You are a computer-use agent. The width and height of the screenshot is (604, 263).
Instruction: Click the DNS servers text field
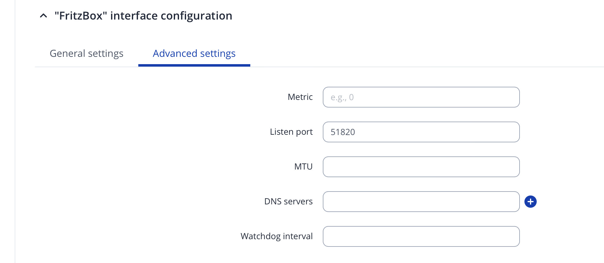pyautogui.click(x=421, y=202)
